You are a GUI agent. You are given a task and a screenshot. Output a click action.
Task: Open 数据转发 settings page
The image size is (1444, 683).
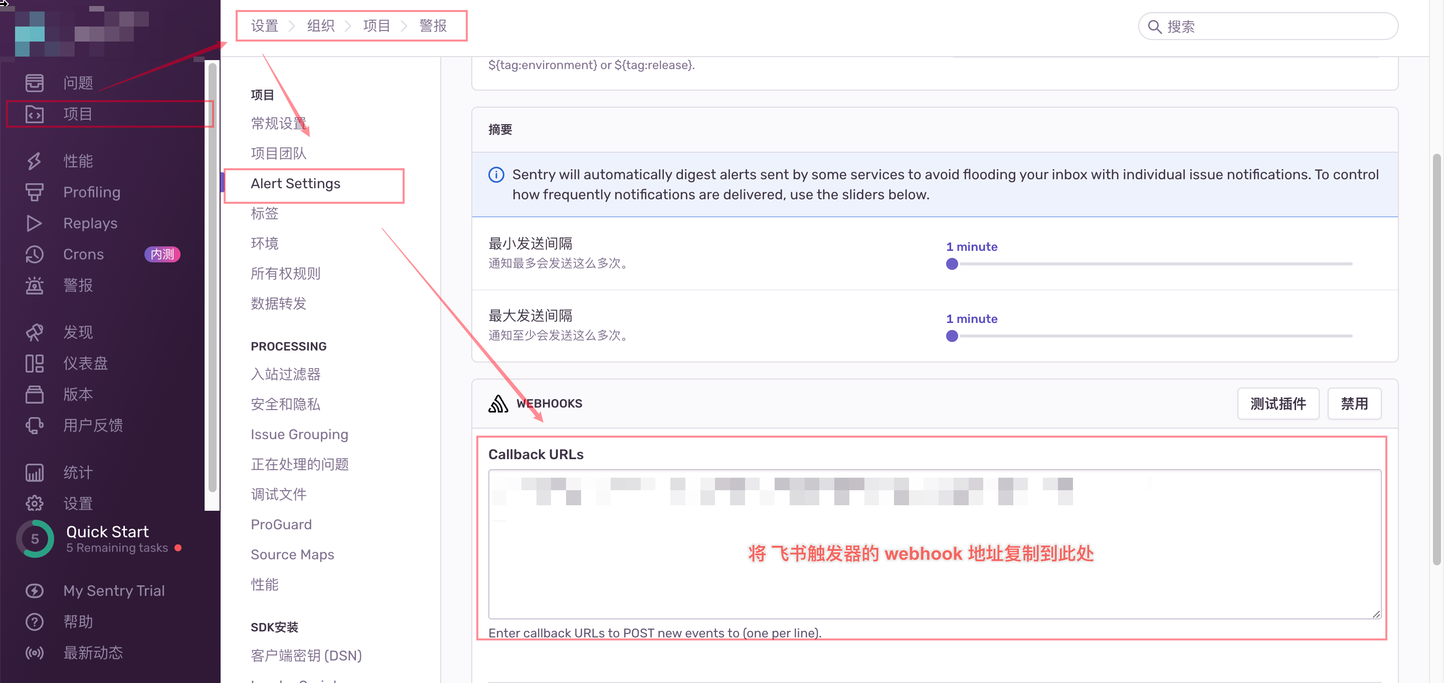[279, 303]
